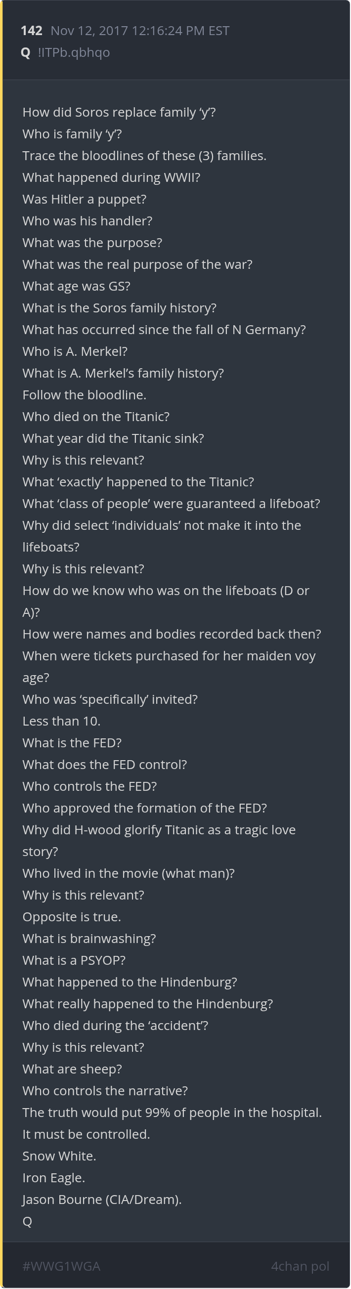
Task: Click the "Snow White." line
Action: point(59,1156)
